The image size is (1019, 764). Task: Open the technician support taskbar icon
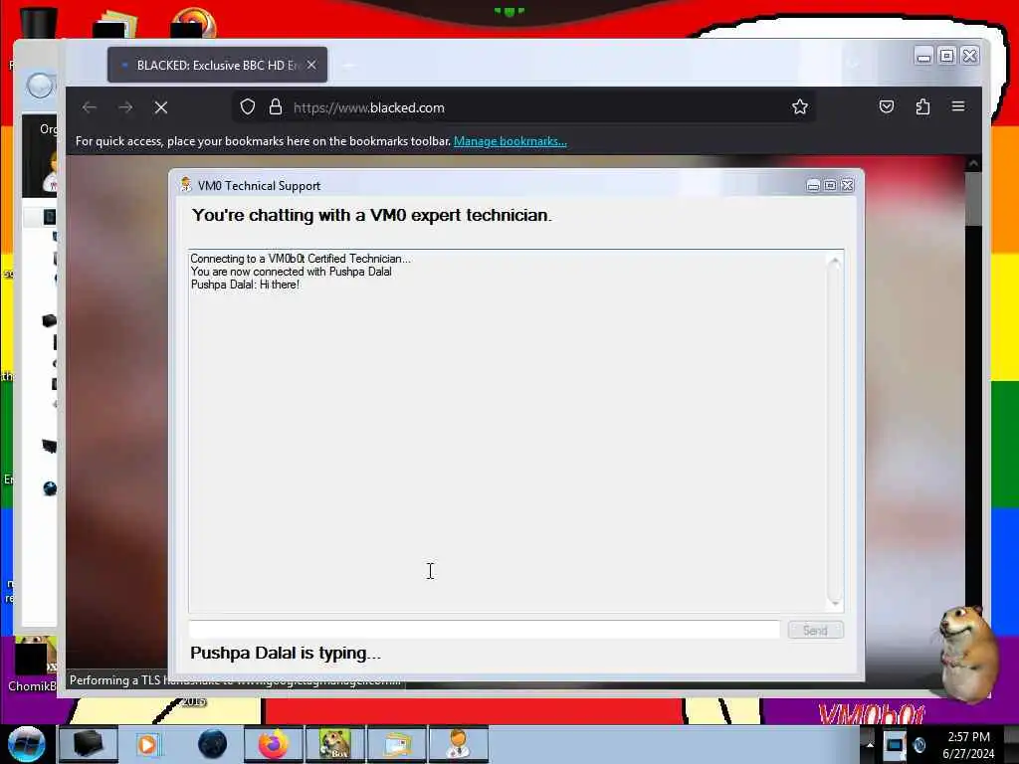[458, 744]
